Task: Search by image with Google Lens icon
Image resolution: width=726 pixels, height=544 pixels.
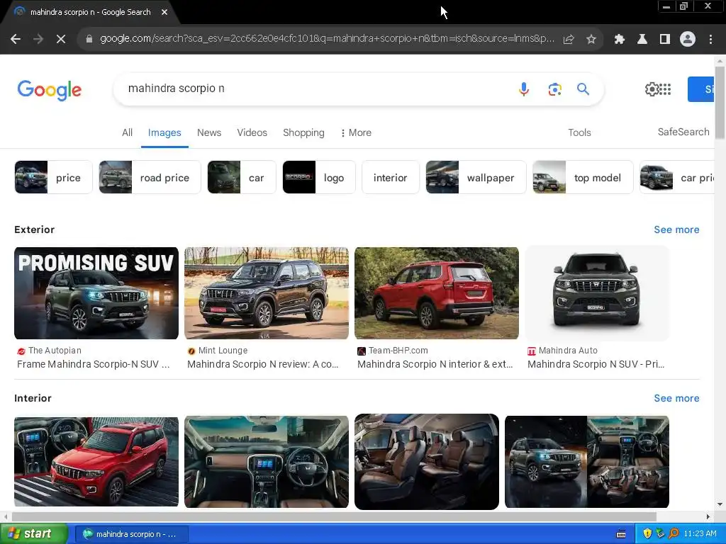Action: click(x=554, y=89)
